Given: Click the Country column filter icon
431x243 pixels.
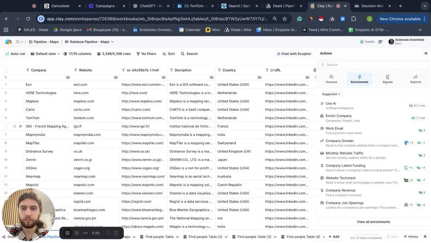Looking at the screenshot, I should pyautogui.click(x=259, y=78).
